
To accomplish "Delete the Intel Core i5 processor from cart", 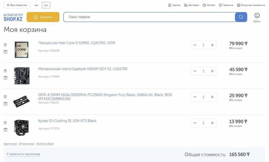I will pos(5,45).
